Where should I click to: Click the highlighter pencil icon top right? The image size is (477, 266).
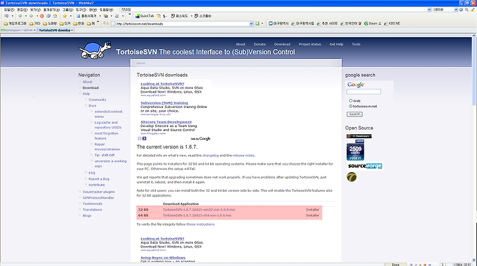click(473, 10)
